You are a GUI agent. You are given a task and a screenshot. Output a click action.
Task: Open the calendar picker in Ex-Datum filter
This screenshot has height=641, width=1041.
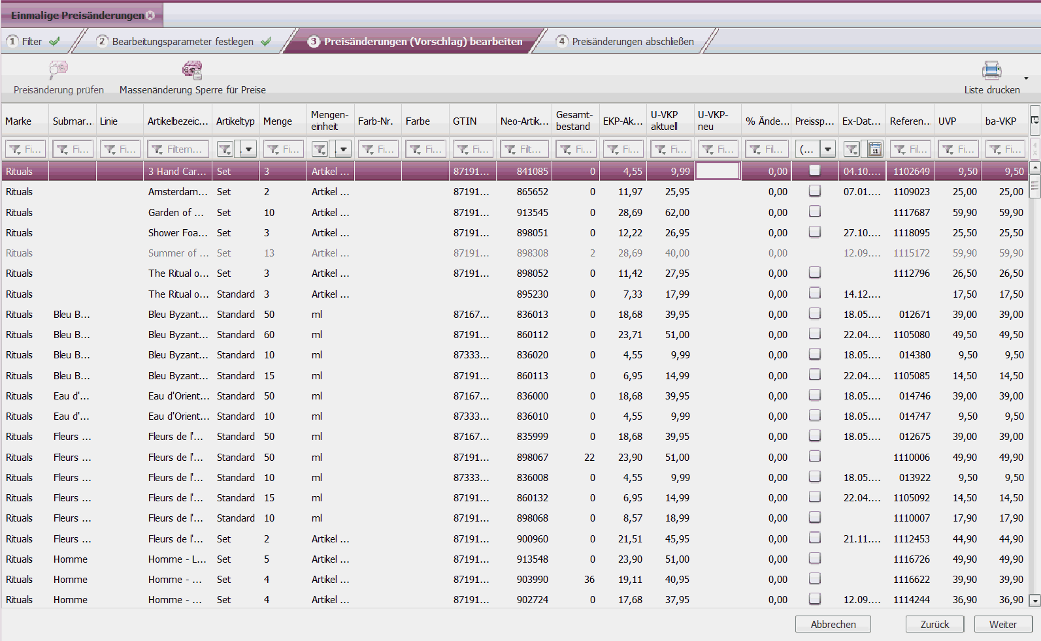(875, 149)
